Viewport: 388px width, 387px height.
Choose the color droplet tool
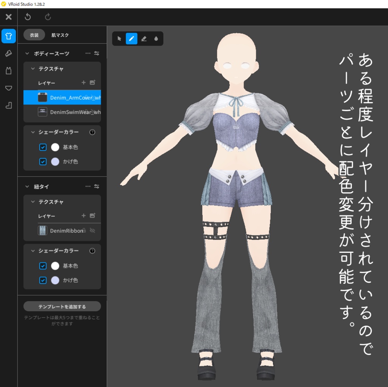pyautogui.click(x=157, y=38)
